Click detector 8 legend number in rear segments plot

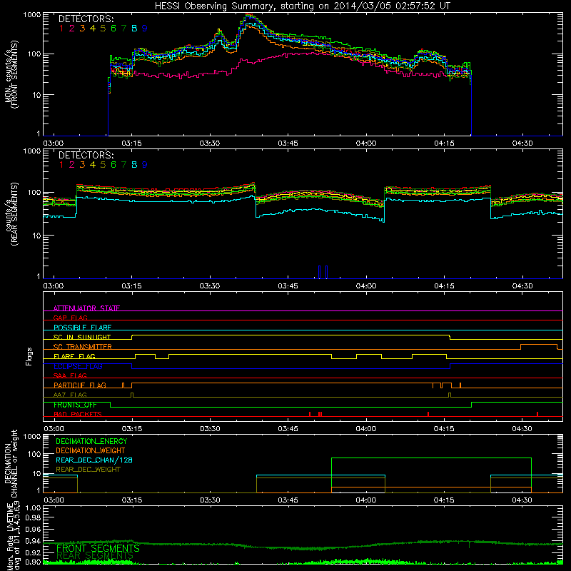pyautogui.click(x=134, y=165)
